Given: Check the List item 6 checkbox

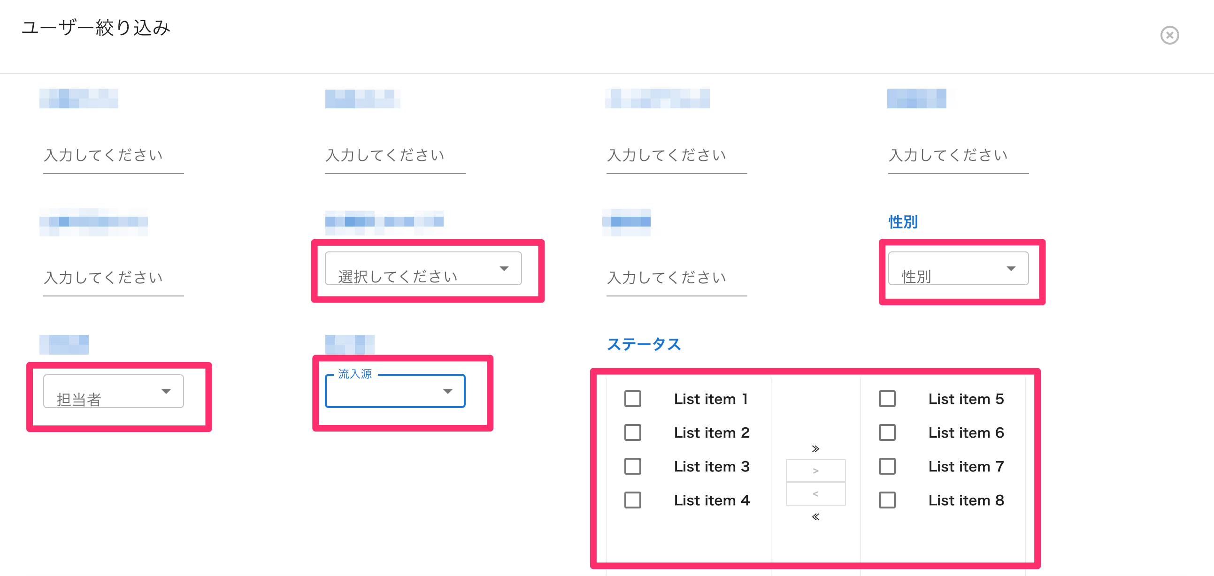Looking at the screenshot, I should (x=888, y=433).
